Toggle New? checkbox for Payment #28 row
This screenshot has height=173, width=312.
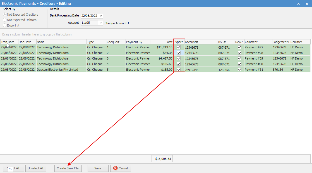tap(239, 53)
